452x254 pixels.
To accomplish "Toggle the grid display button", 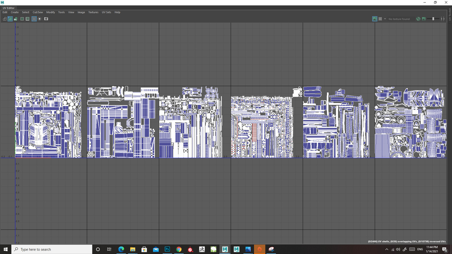I will coord(34,19).
